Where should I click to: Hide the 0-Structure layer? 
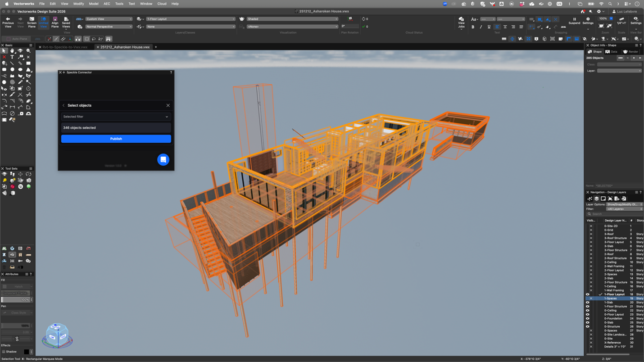[x=588, y=326]
